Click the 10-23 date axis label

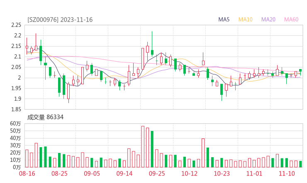point(222,173)
